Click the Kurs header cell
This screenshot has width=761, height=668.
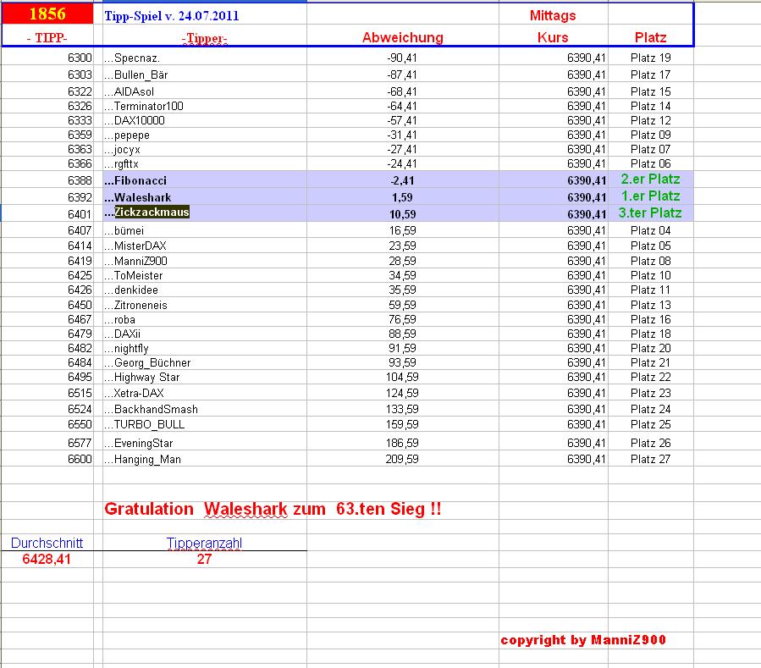coord(553,37)
